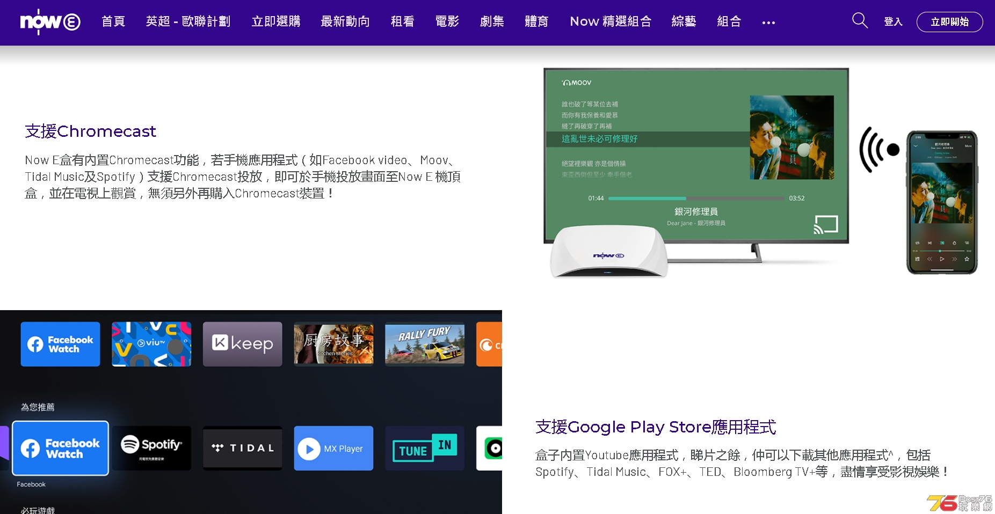Click the partially visible green-circle app tile
This screenshot has height=514, width=995.
coord(489,448)
